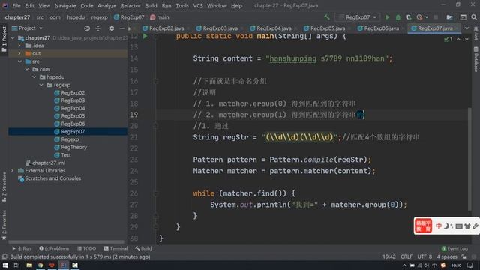Click the editor vertical scrollbar
This screenshot has height=270, width=480.
tap(469, 159)
